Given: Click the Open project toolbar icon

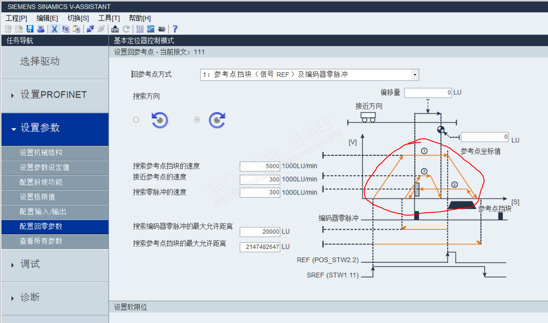Looking at the screenshot, I should [19, 29].
